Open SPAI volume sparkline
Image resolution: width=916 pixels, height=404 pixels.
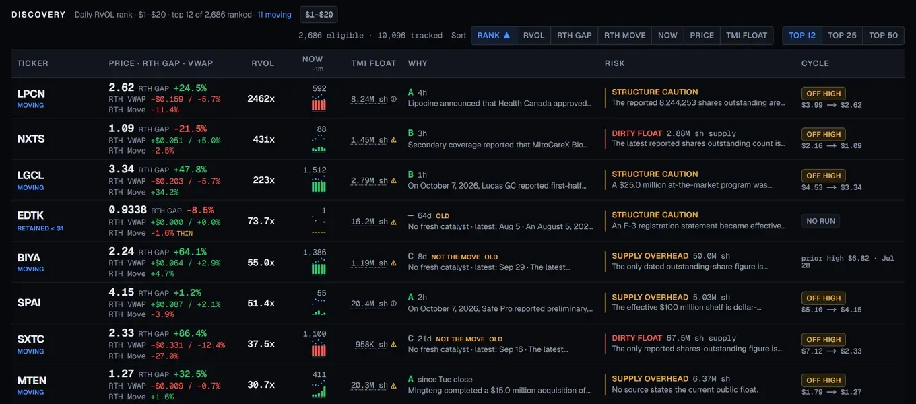pyautogui.click(x=319, y=308)
